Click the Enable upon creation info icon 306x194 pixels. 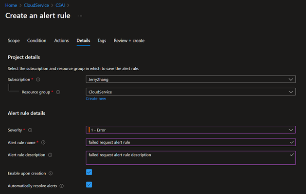[x=51, y=174]
